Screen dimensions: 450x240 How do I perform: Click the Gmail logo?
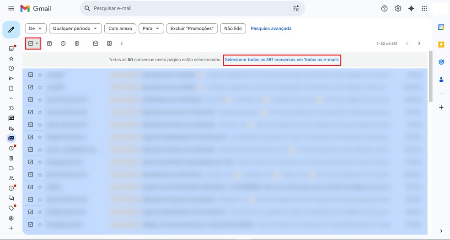pyautogui.click(x=36, y=9)
